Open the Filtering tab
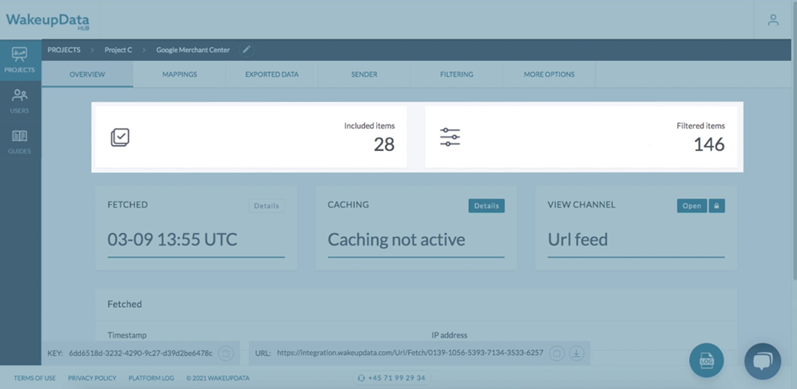 tap(456, 74)
